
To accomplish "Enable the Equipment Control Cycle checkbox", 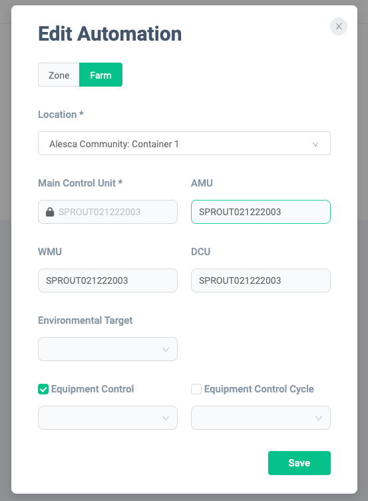I will [196, 389].
